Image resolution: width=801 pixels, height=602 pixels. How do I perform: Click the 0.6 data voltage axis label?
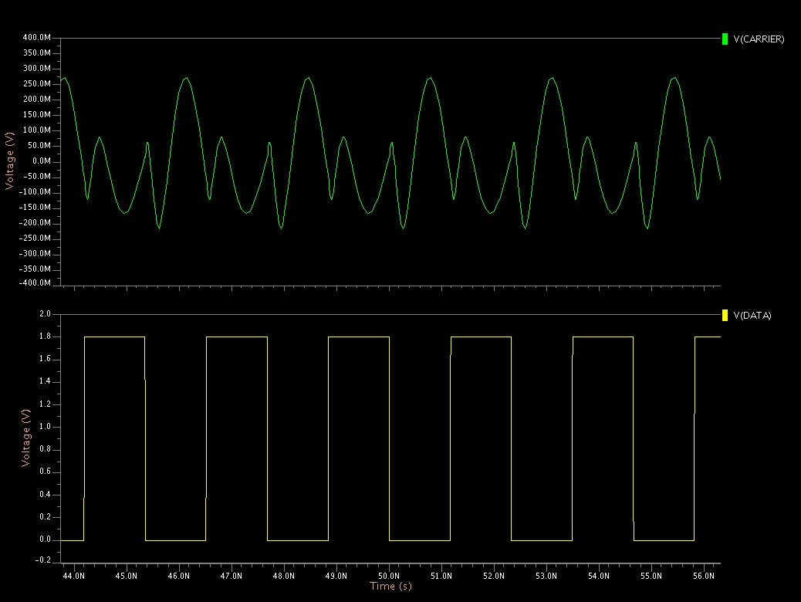[x=45, y=472]
